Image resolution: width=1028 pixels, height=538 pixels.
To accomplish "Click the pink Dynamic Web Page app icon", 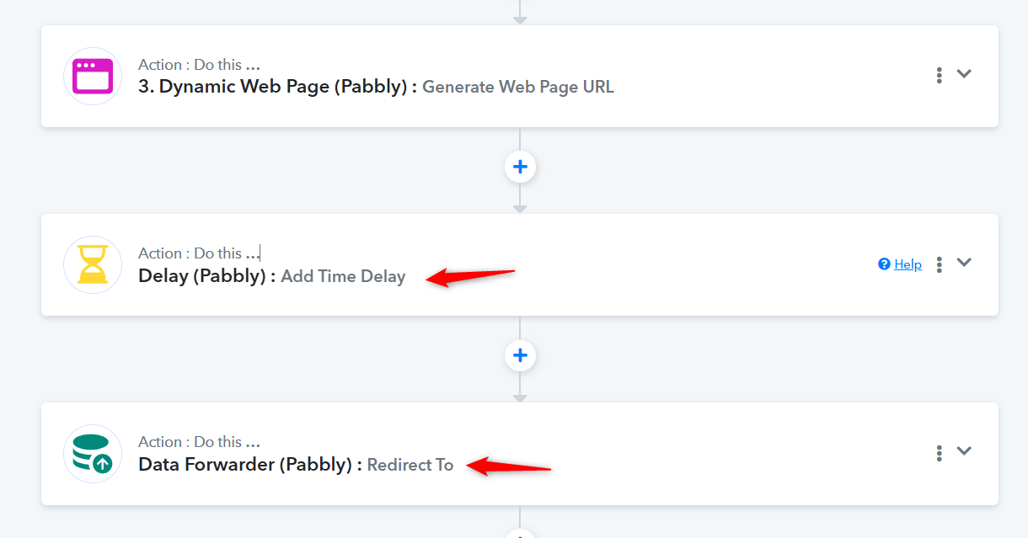I will pos(93,76).
